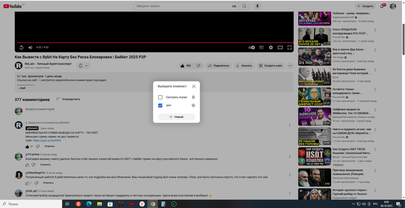Click the magnifier search button
This screenshot has width=405, height=208.
244,6
